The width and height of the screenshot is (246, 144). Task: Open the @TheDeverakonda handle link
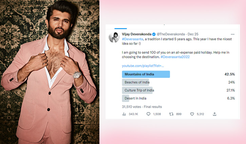(x=171, y=35)
